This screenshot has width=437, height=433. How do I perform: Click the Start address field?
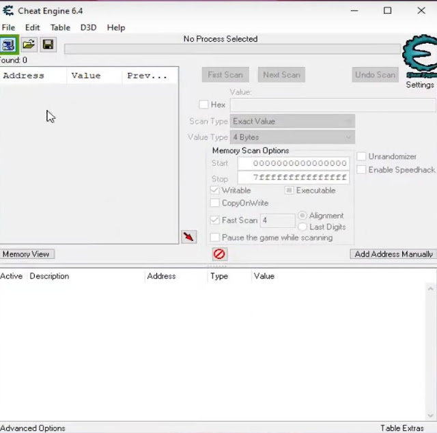(294, 163)
